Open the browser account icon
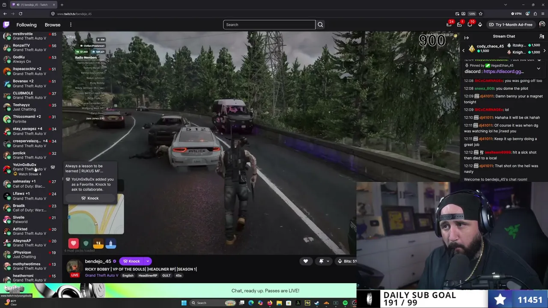The image size is (548, 308). [x=527, y=14]
